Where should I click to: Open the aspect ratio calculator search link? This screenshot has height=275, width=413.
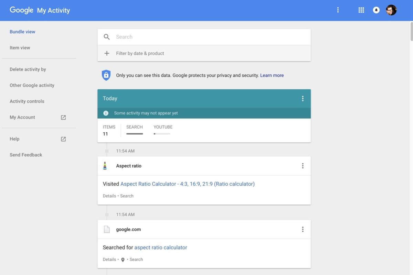click(x=161, y=247)
